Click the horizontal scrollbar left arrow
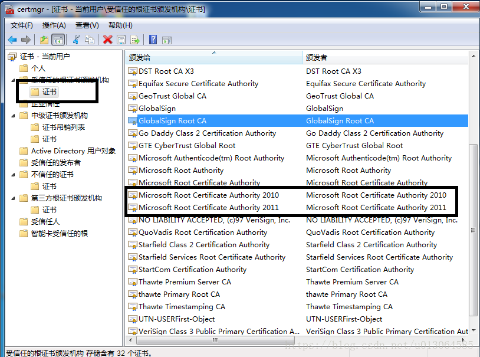 tap(130, 340)
